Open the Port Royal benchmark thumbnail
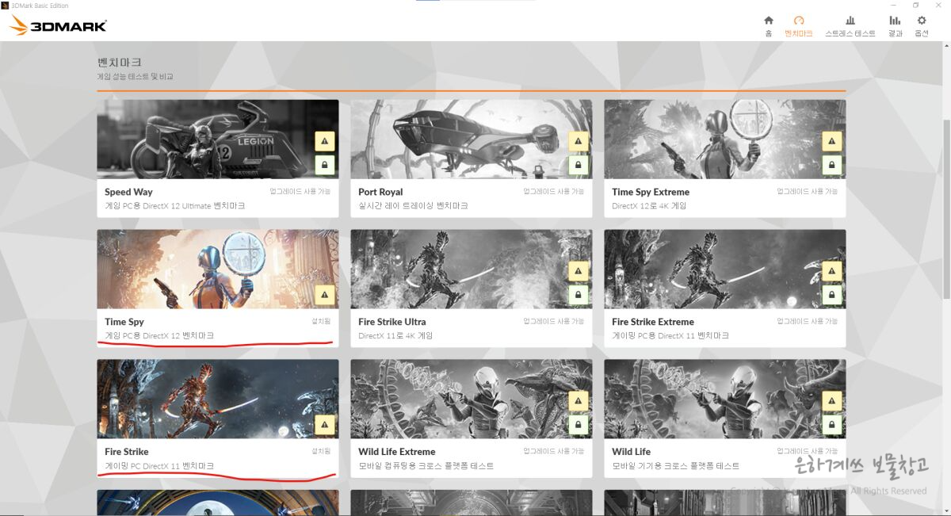The height and width of the screenshot is (516, 951). [472, 139]
